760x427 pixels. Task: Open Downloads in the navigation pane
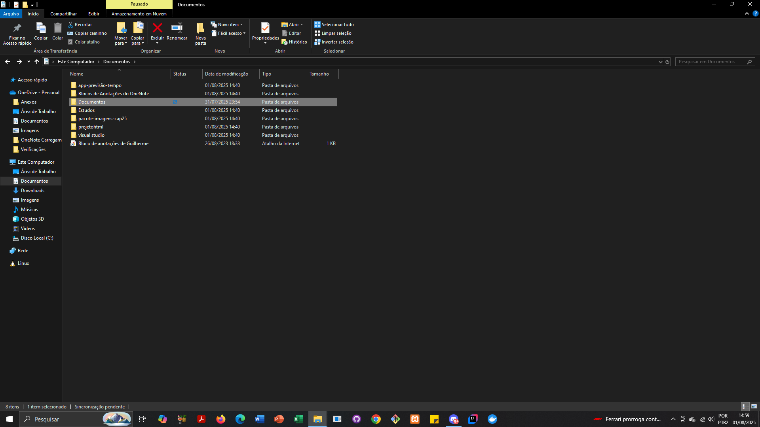tap(32, 191)
